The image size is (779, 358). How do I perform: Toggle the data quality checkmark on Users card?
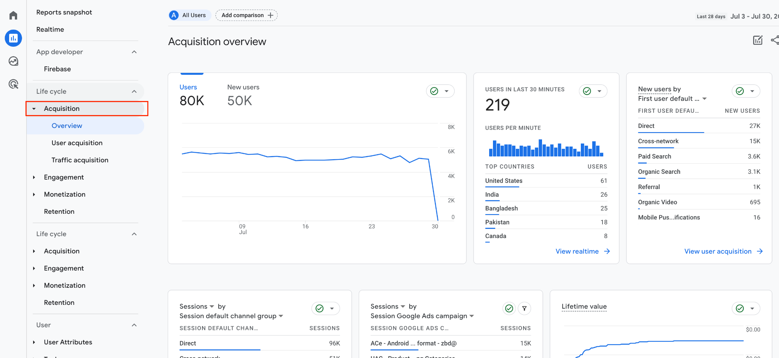434,91
